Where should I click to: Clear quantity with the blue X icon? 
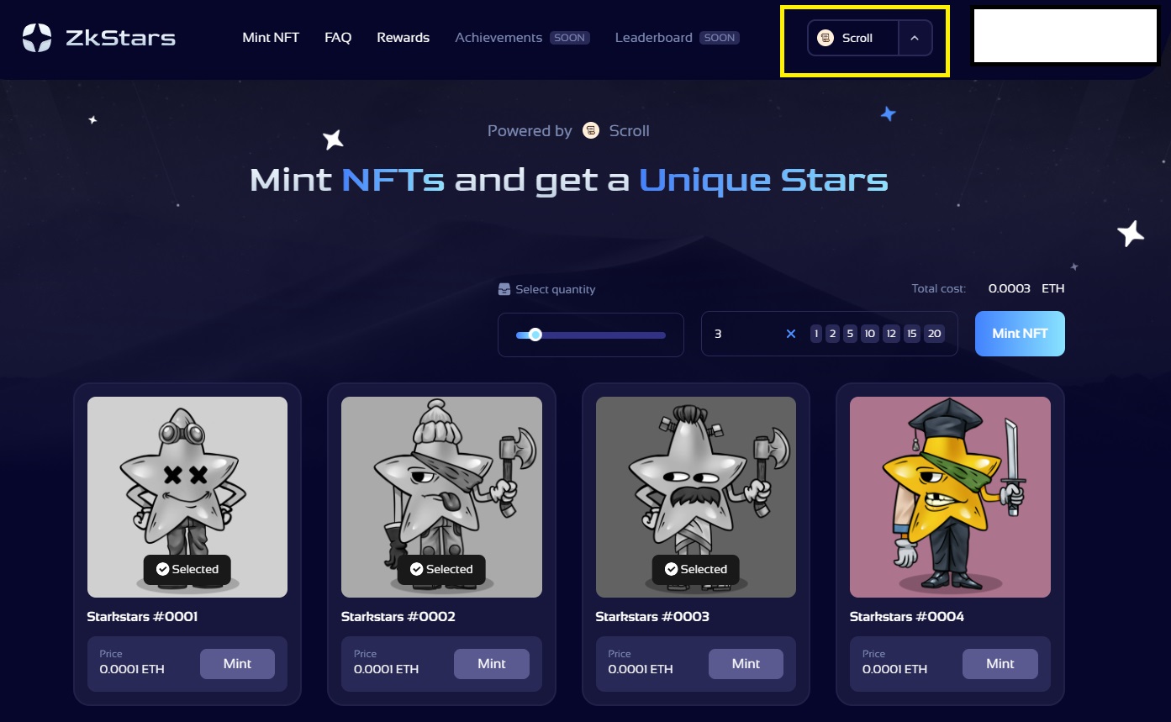[790, 334]
